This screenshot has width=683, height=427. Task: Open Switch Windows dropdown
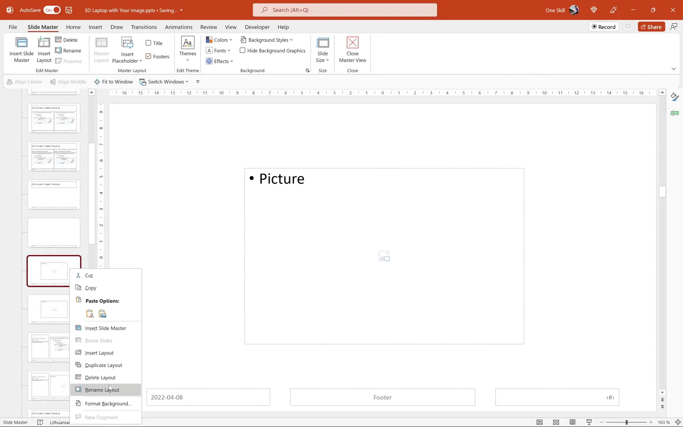tap(164, 82)
